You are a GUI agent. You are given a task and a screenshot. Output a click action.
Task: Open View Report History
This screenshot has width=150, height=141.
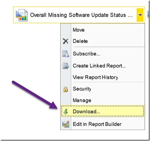[x=95, y=77]
